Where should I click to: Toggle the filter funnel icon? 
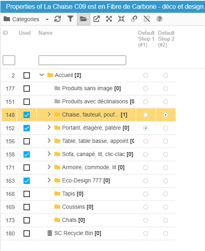coord(70,19)
